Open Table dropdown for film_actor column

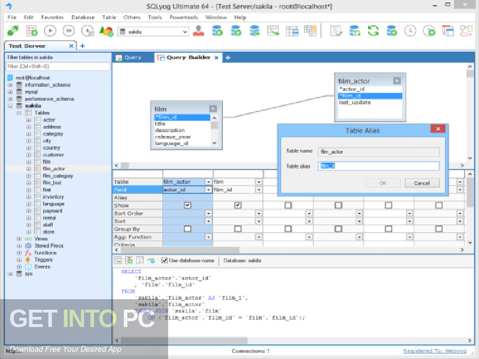click(x=209, y=182)
